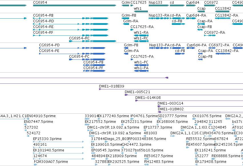Click the EK101940.5prime EST label
This screenshot has height=166, width=243.
(49, 150)
